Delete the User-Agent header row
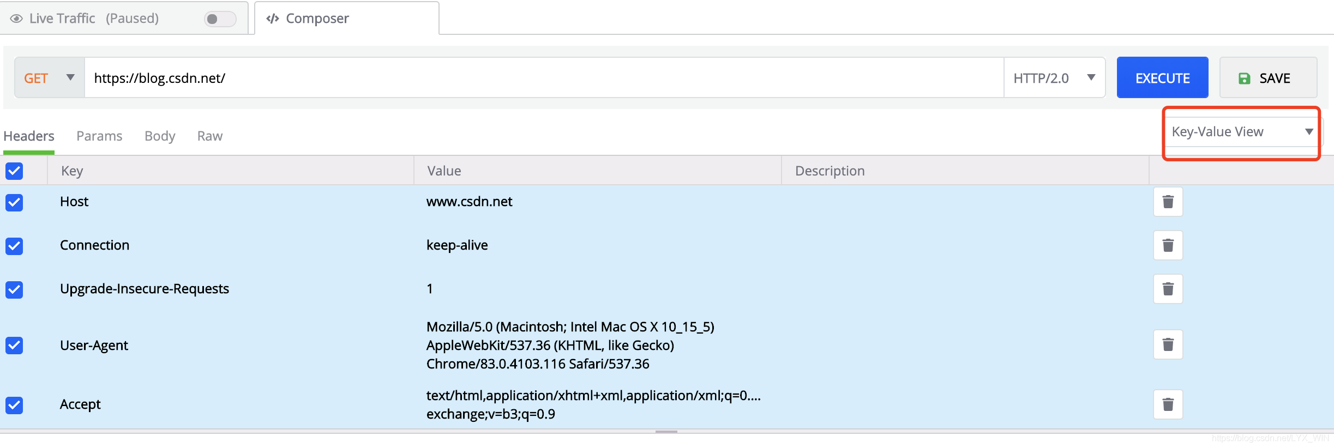 pos(1168,344)
